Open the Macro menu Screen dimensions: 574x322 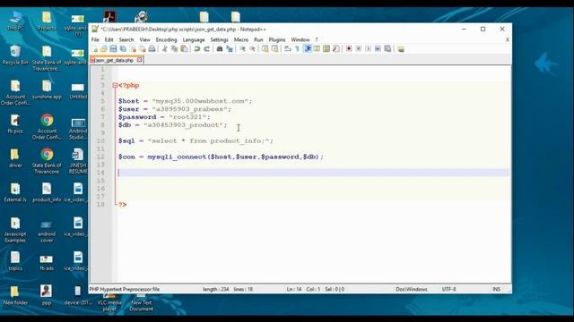(x=241, y=39)
